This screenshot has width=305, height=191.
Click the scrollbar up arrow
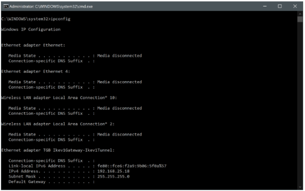pyautogui.click(x=300, y=15)
